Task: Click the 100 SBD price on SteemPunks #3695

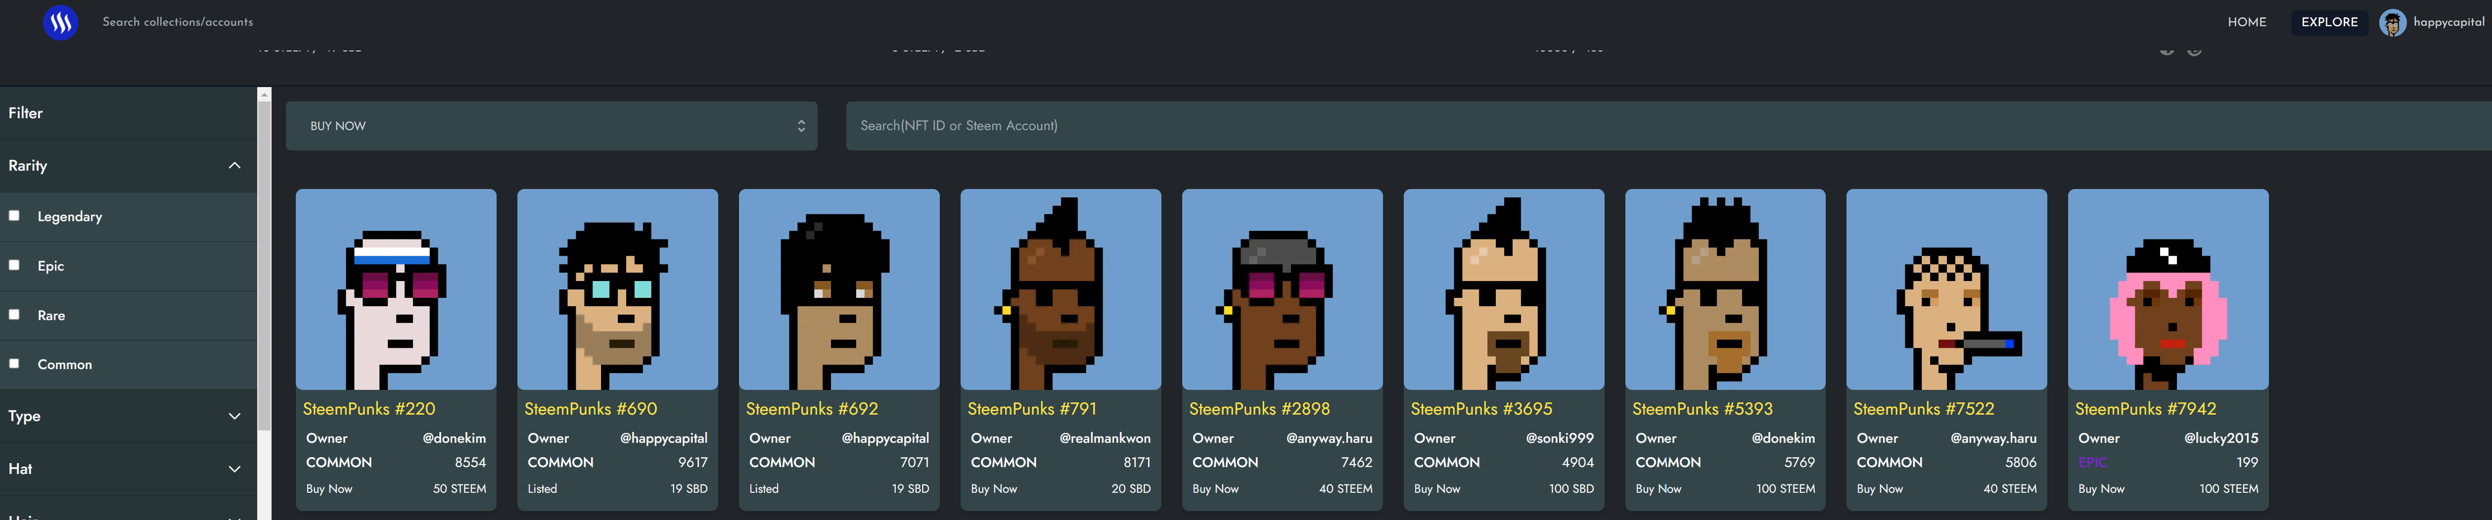Action: click(x=1571, y=489)
